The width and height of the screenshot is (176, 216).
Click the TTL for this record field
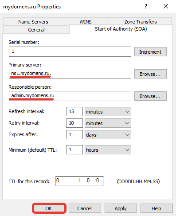point(79,181)
